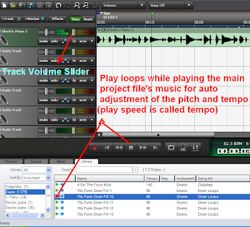Clear the library search with the x button

136,170
